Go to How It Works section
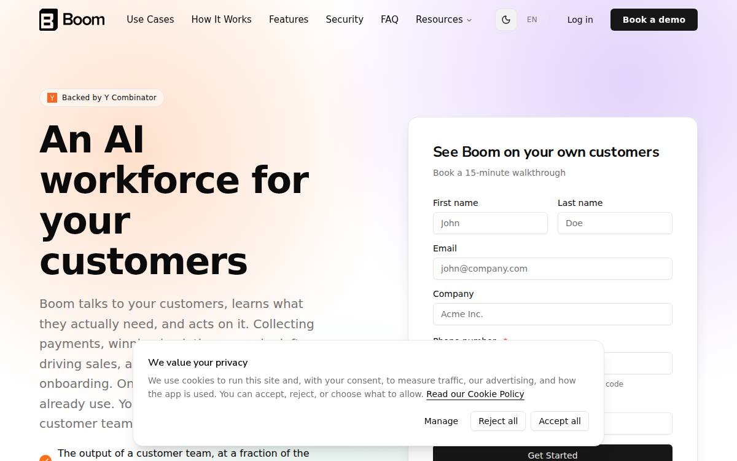This screenshot has width=737, height=461. [x=222, y=20]
